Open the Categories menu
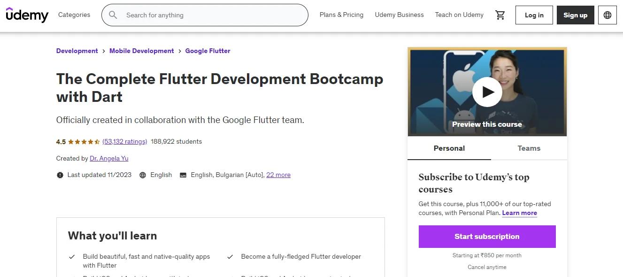This screenshot has height=277, width=623. point(74,15)
